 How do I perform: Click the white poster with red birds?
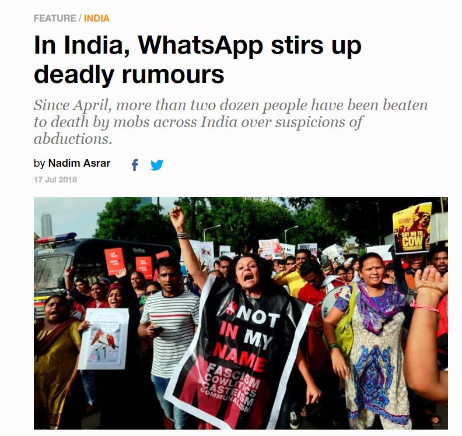[x=103, y=339]
